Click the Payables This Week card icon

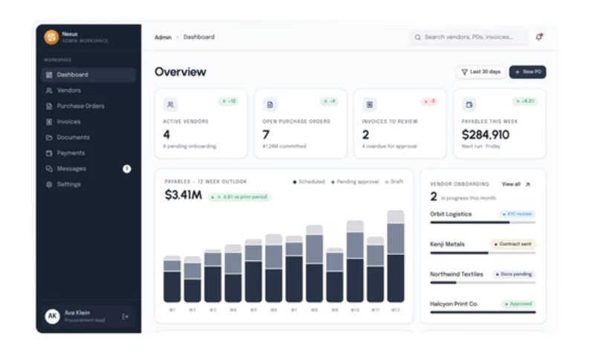[469, 104]
